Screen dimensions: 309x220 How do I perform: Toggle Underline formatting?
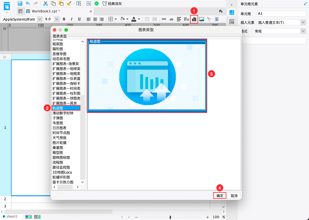pyautogui.click(x=79, y=19)
